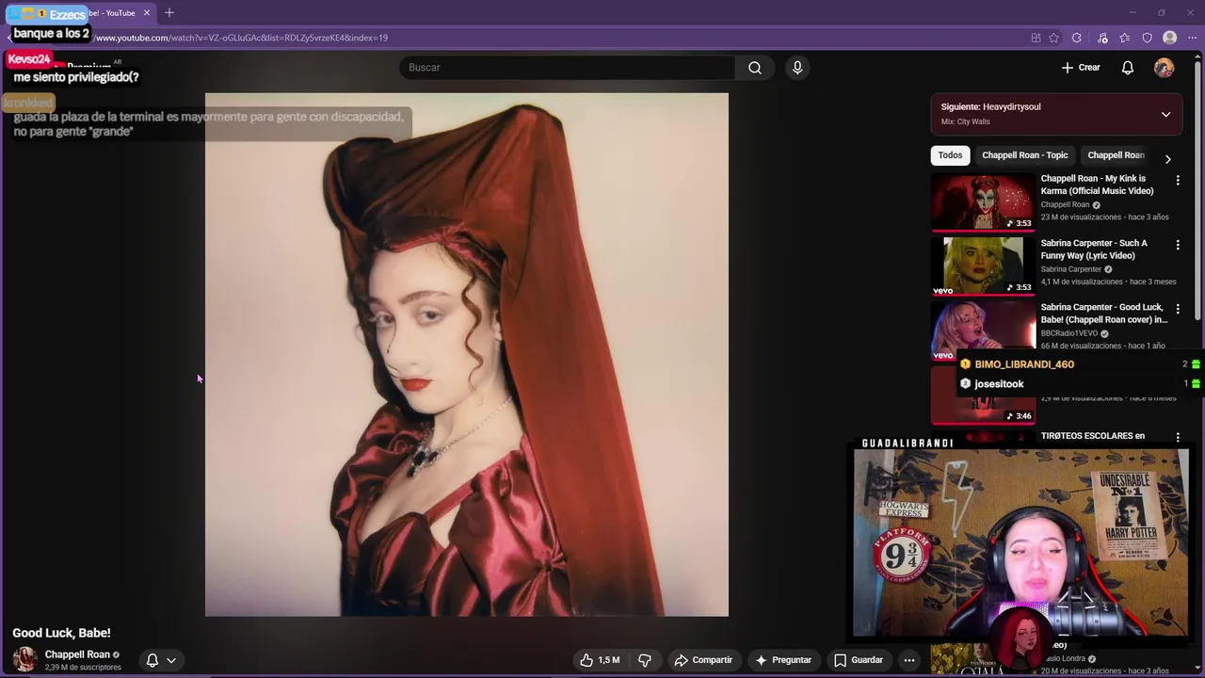Open Good Luck, Babe! cover thumbnail
This screenshot has height=678, width=1205.
(x=983, y=330)
